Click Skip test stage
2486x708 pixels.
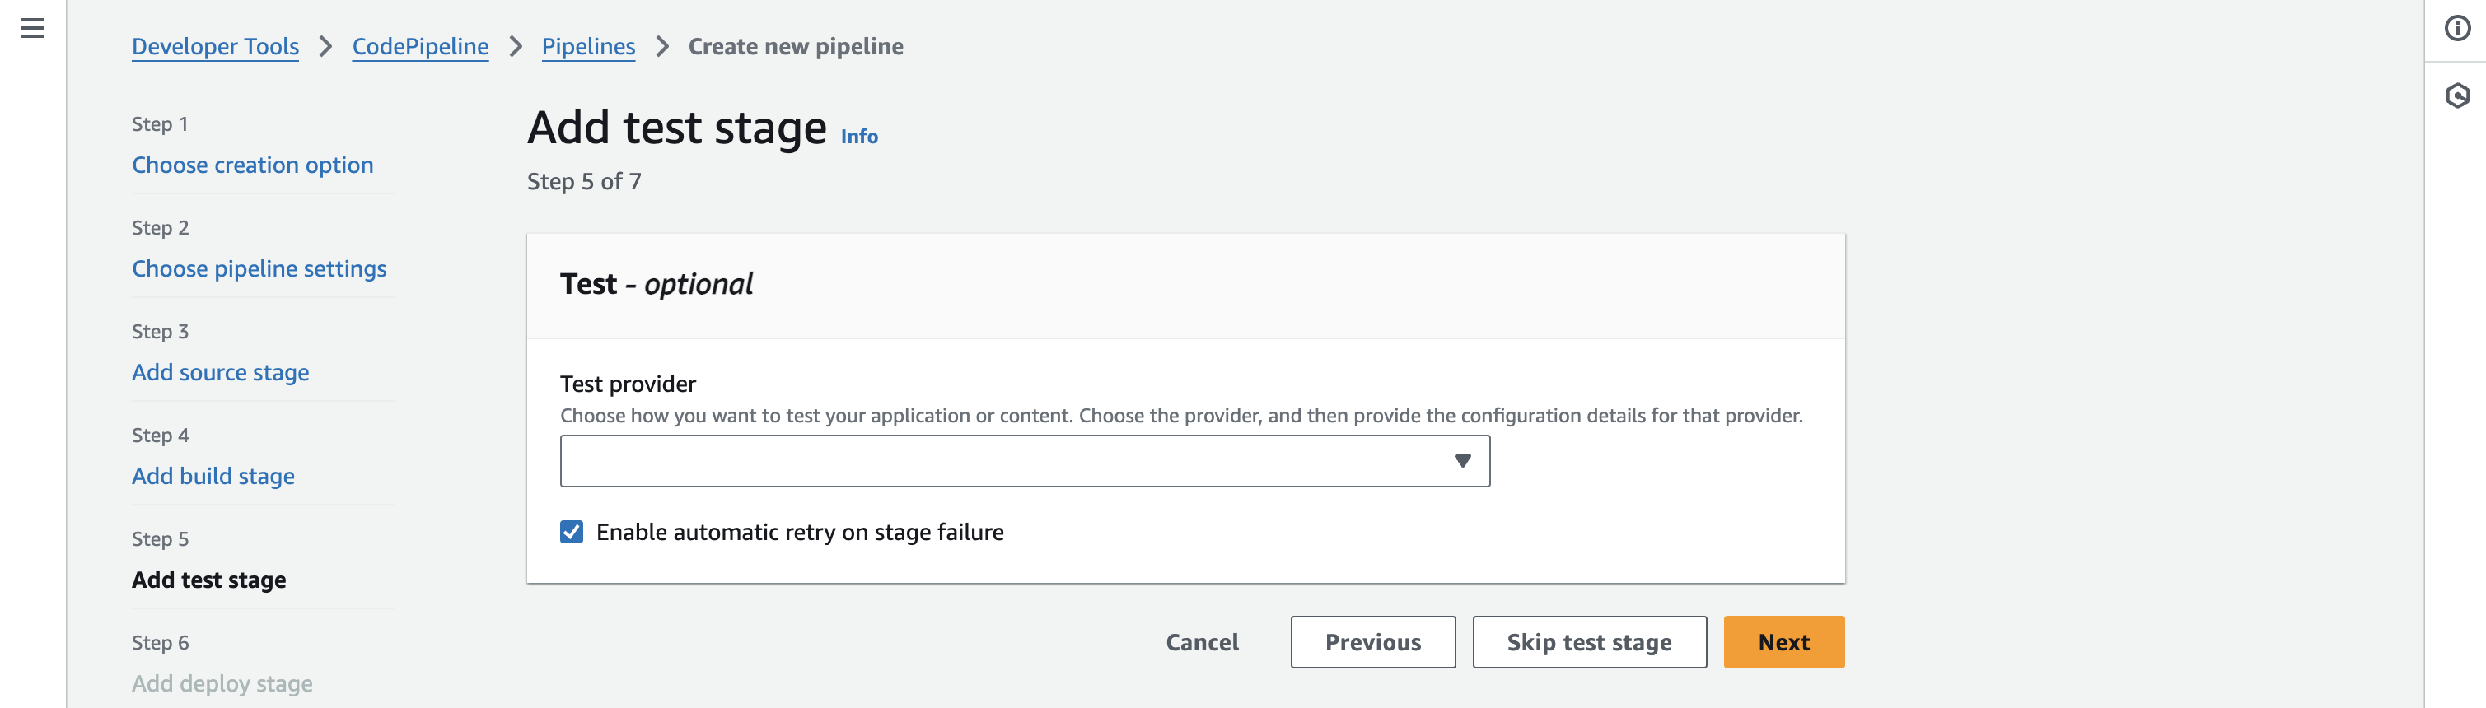(x=1587, y=642)
